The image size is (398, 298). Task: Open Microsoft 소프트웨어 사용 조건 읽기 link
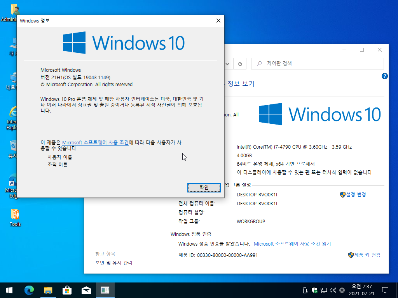pos(292,244)
